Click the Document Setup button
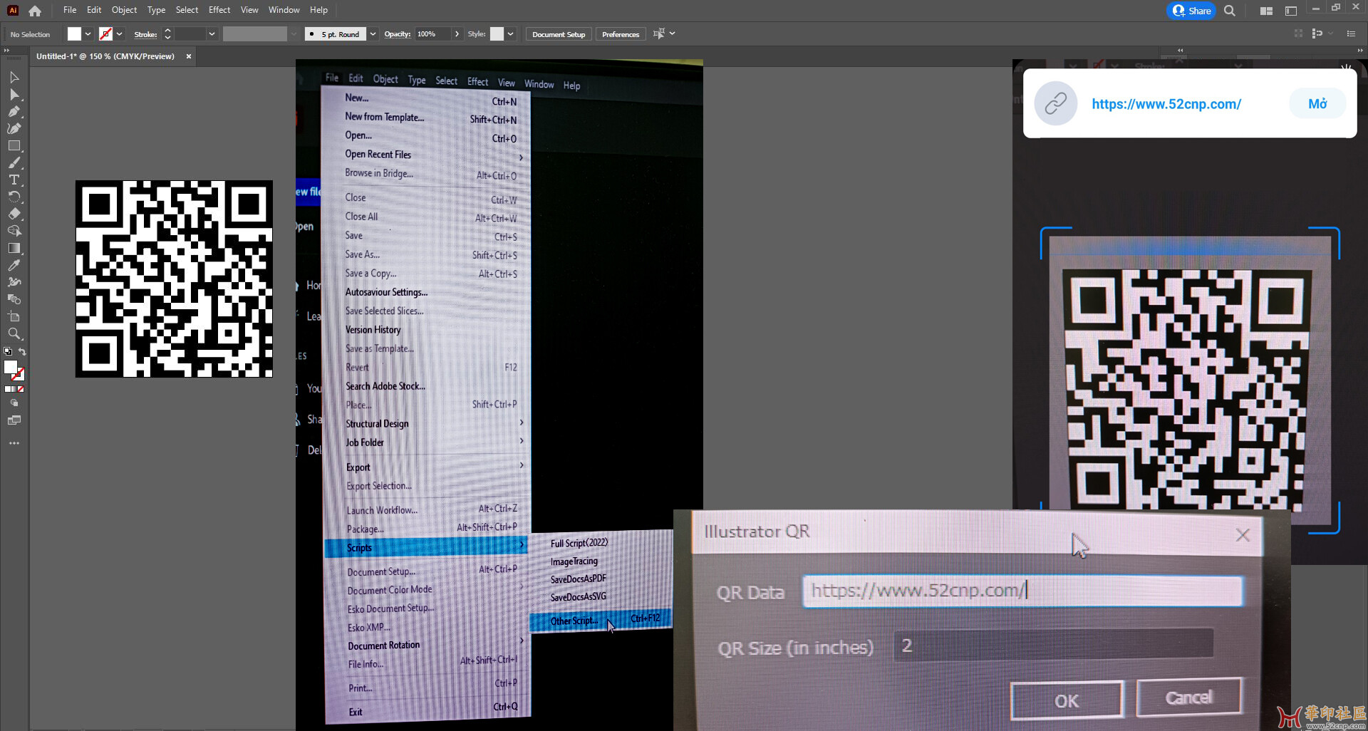 click(x=559, y=34)
